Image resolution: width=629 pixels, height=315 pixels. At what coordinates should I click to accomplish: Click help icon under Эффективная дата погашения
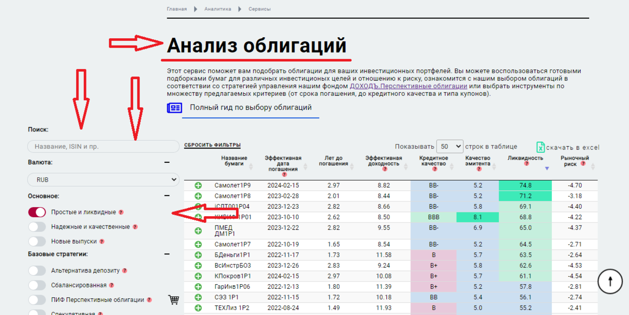(x=284, y=174)
